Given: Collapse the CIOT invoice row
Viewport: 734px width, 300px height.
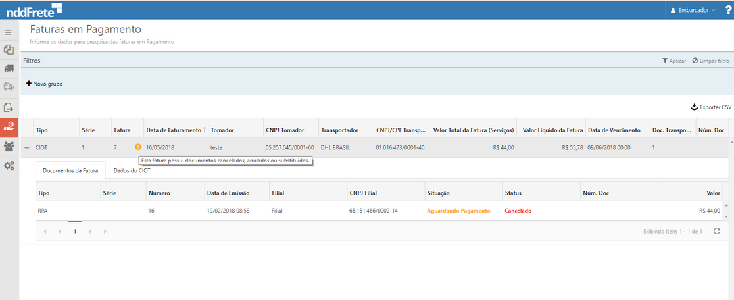Looking at the screenshot, I should coord(27,147).
